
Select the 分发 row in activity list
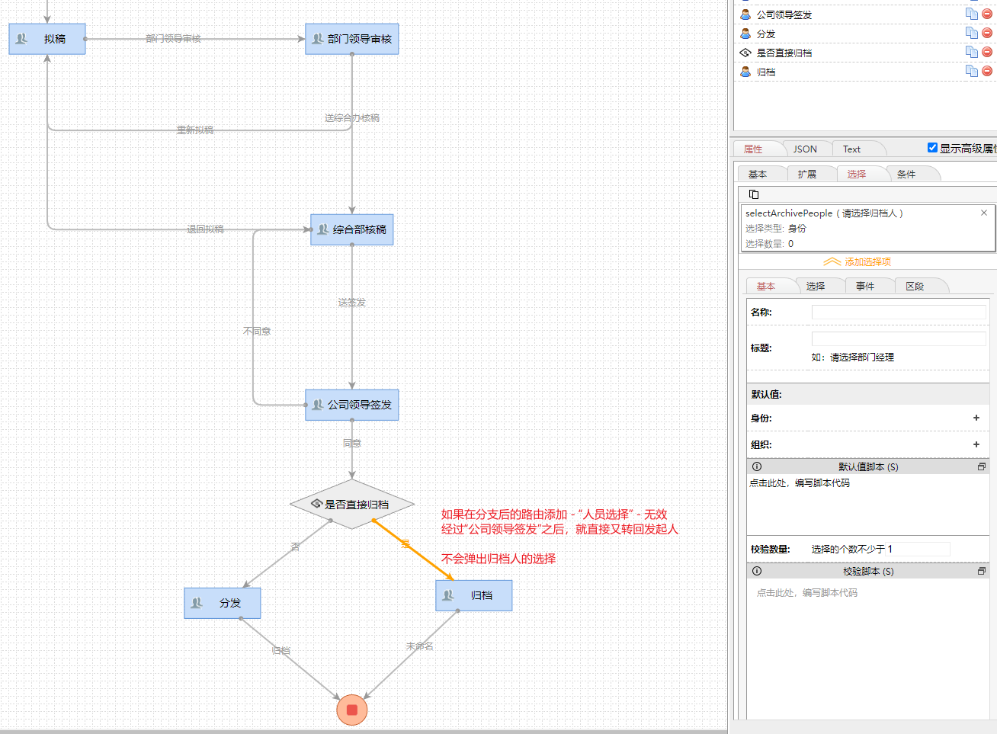[x=865, y=34]
